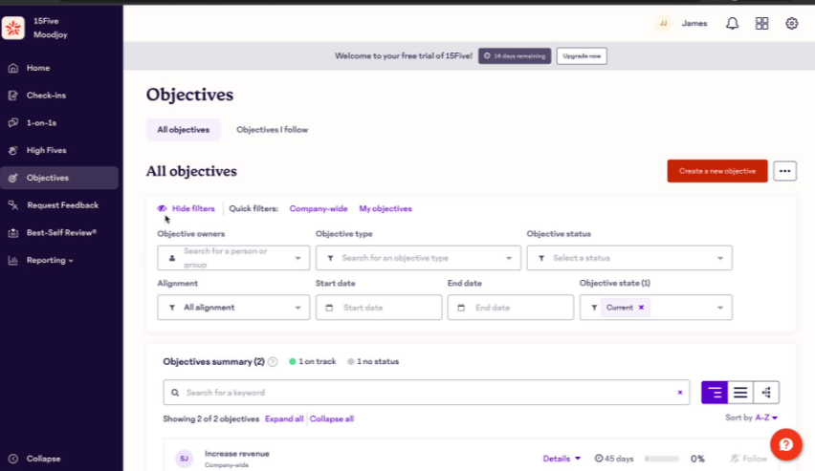815x471 pixels.
Task: Click the Check-ins sidebar icon
Action: pyautogui.click(x=13, y=96)
